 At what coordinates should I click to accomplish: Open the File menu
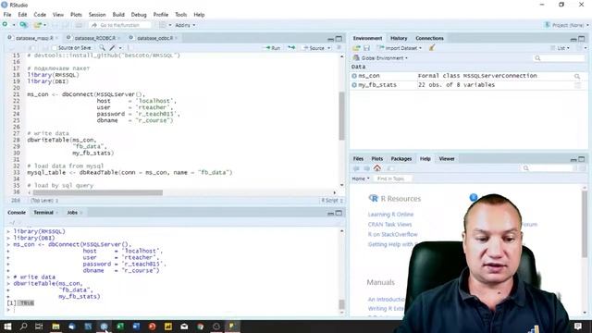(x=7, y=15)
